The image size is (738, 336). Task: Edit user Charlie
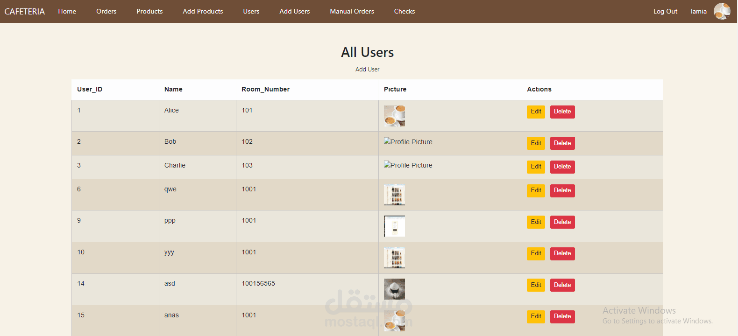(536, 167)
